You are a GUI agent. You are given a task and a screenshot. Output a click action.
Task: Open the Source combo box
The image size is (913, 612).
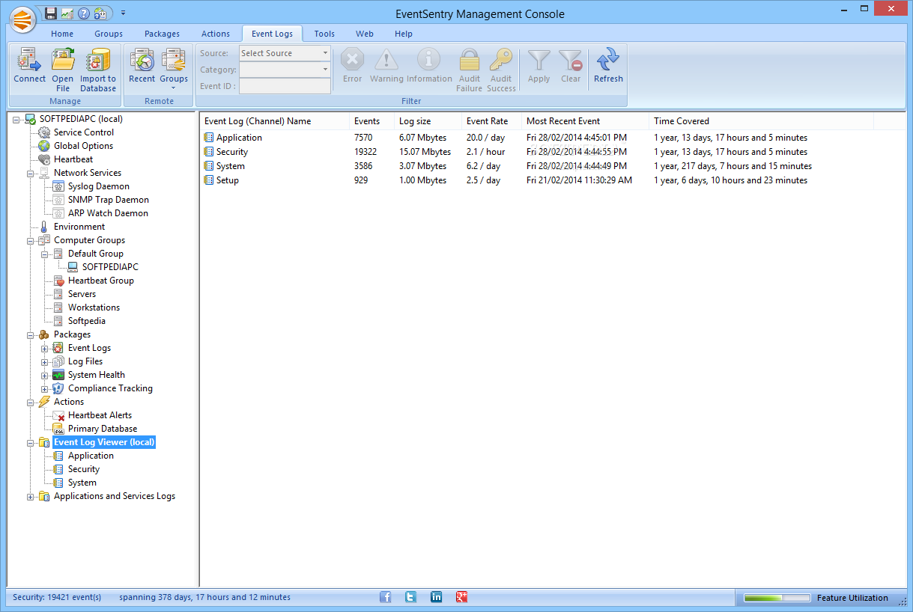pos(285,53)
